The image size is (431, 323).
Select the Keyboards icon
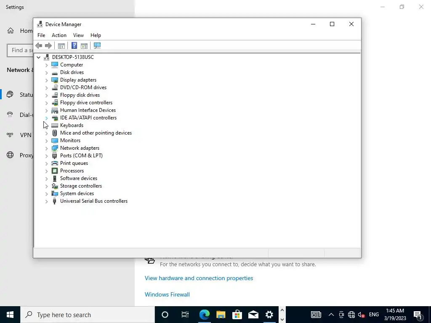coord(55,125)
